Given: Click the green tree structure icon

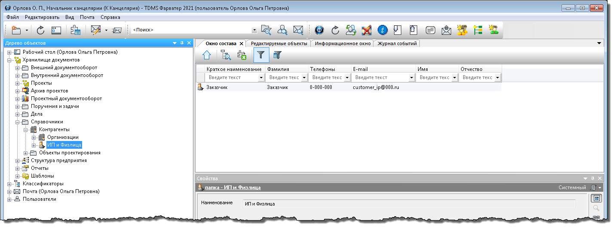Looking at the screenshot, I should click(x=478, y=30).
